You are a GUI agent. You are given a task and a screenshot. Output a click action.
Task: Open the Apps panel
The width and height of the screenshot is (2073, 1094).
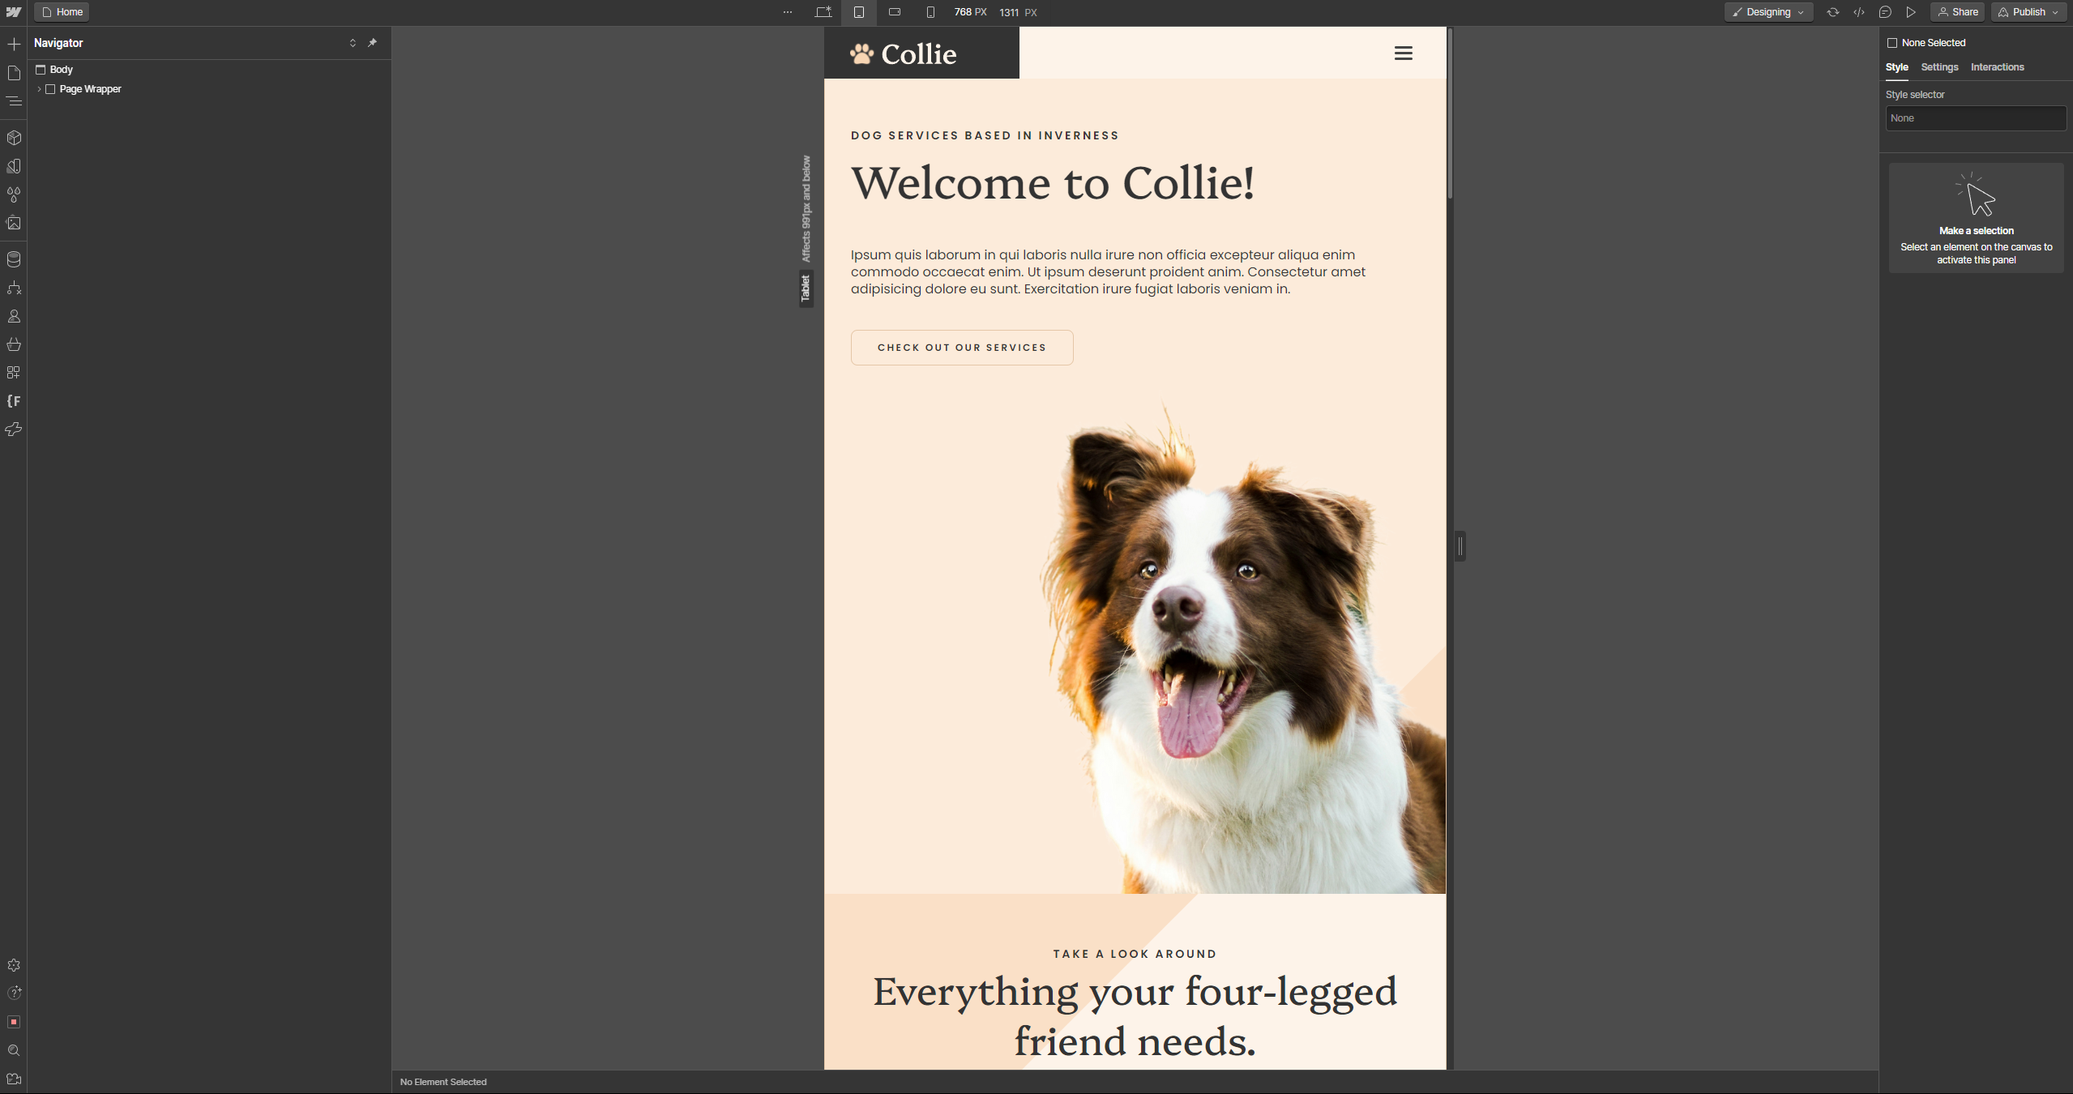click(14, 373)
